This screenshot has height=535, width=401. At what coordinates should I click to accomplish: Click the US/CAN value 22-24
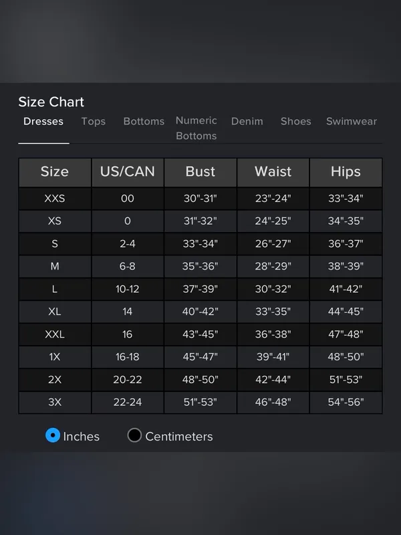pyautogui.click(x=128, y=403)
